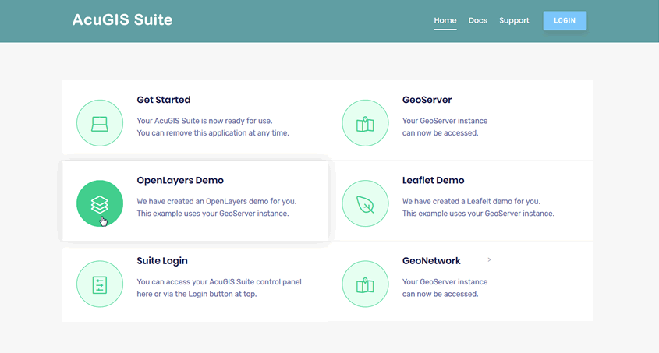Click the map icon in GeoServer card
Image resolution: width=659 pixels, height=353 pixels.
[x=365, y=123]
